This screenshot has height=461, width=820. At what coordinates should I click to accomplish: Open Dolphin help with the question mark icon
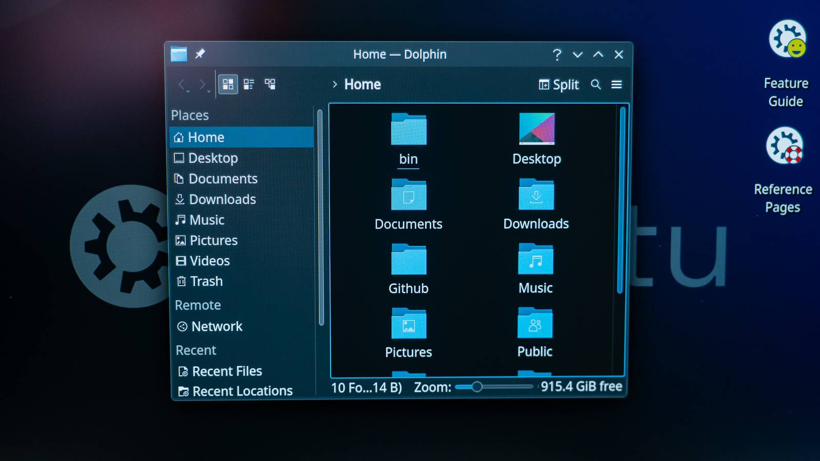tap(557, 54)
